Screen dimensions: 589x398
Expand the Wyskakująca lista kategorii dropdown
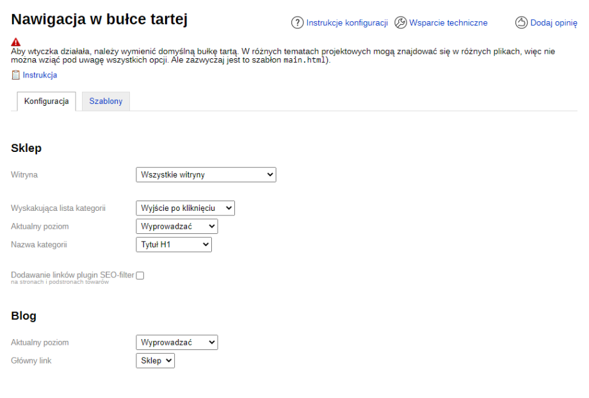pos(185,208)
